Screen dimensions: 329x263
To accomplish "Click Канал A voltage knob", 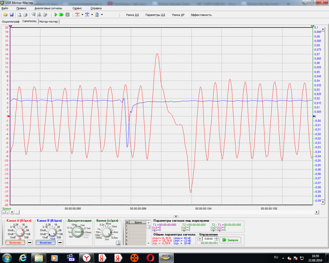I will point(20,232).
